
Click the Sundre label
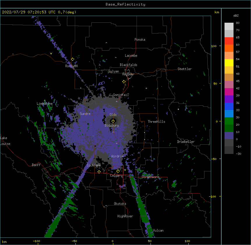pyautogui.click(x=85, y=114)
